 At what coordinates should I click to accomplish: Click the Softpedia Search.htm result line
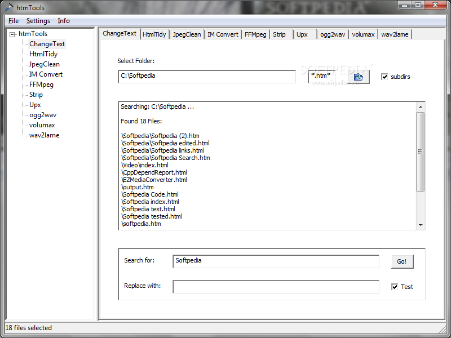pyautogui.click(x=166, y=158)
